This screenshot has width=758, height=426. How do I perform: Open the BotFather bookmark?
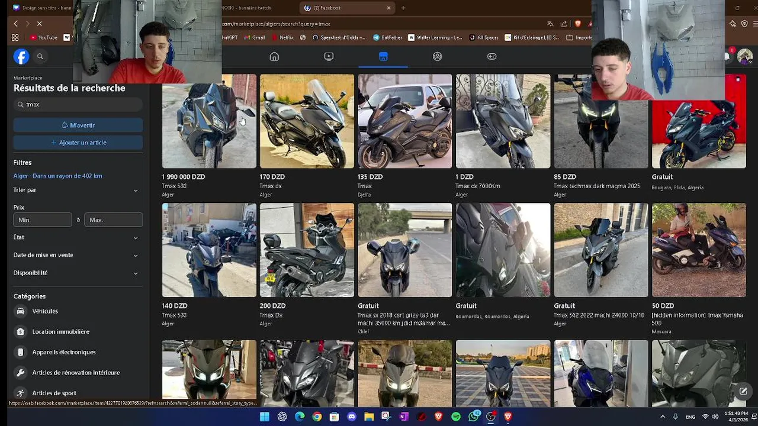coord(388,37)
